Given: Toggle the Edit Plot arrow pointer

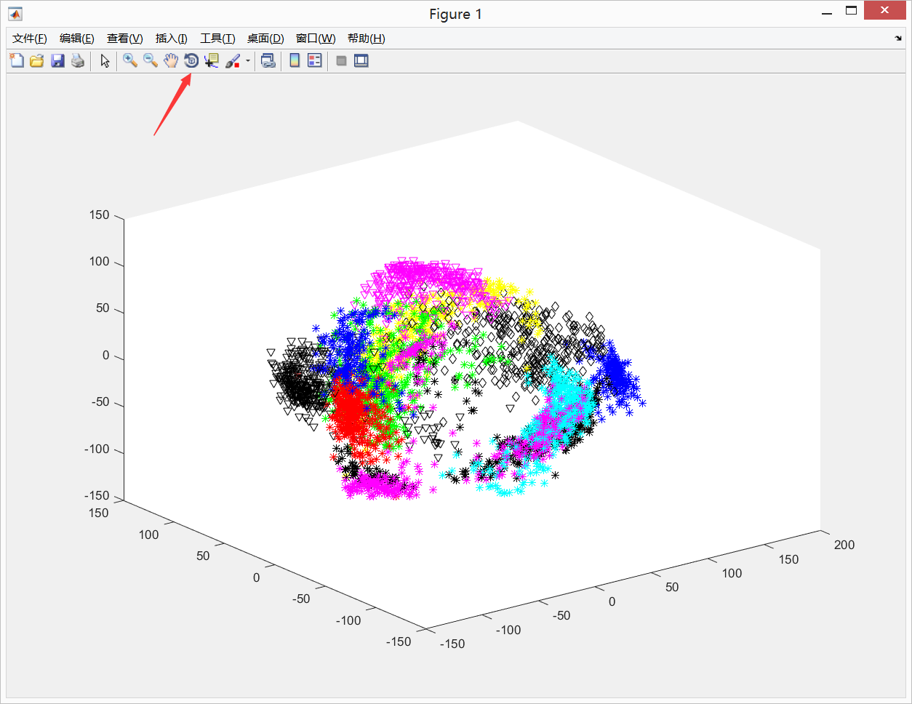Looking at the screenshot, I should click(x=105, y=61).
